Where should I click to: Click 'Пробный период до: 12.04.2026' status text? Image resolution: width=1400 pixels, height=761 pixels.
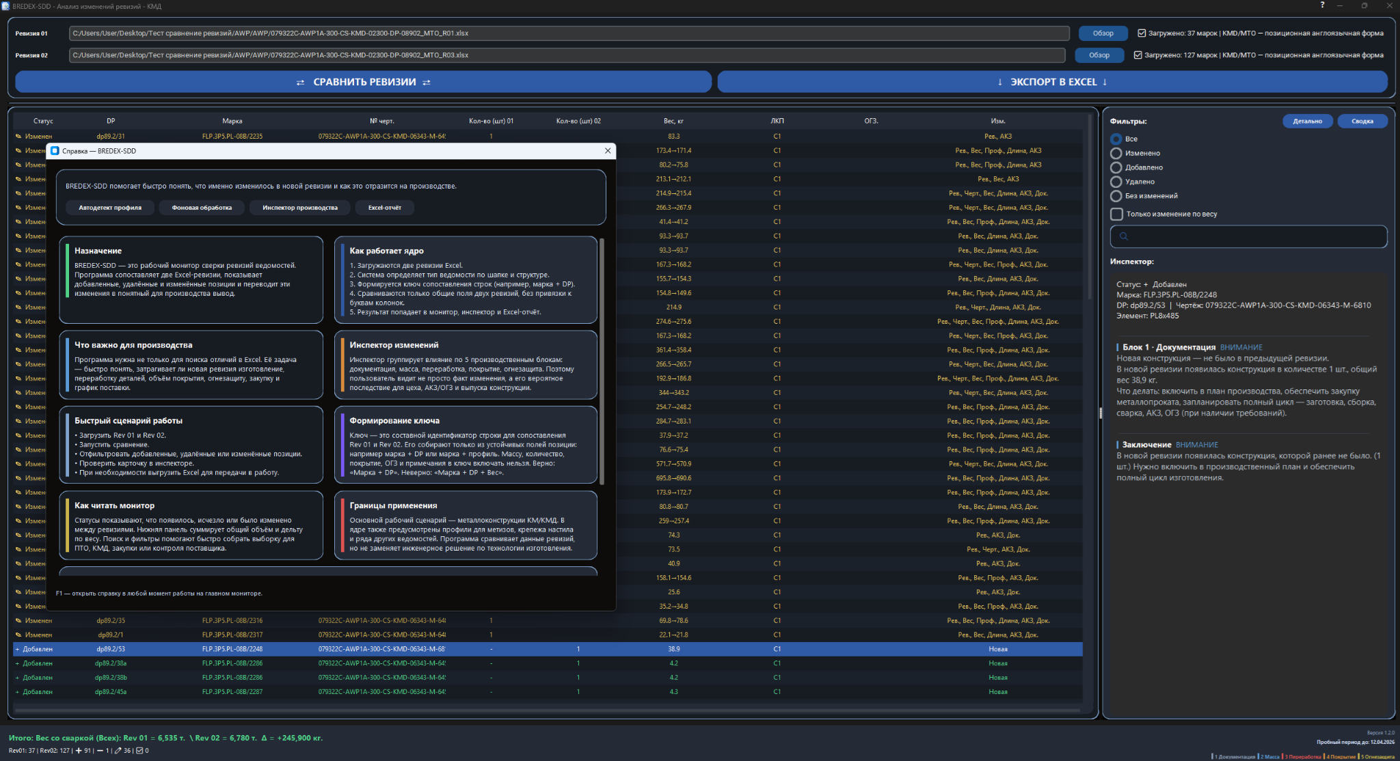tap(1356, 743)
